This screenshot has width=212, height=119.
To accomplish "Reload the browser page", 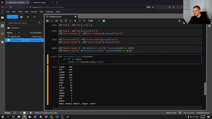I will pyautogui.click(x=11, y=7).
